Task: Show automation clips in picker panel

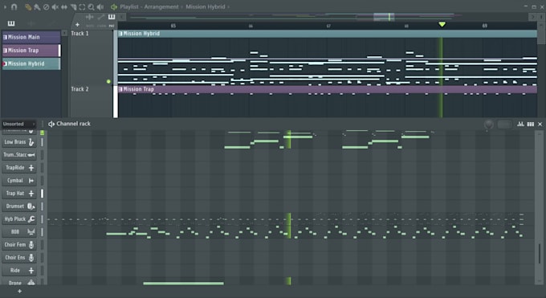Action: [51, 23]
